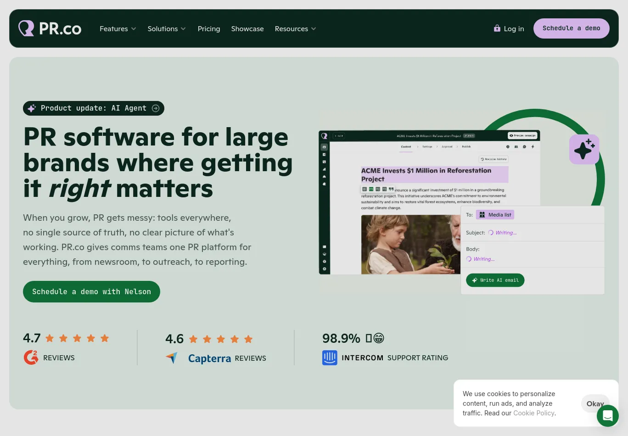628x436 pixels.
Task: Expand the Solutions dropdown menu
Action: pos(166,28)
